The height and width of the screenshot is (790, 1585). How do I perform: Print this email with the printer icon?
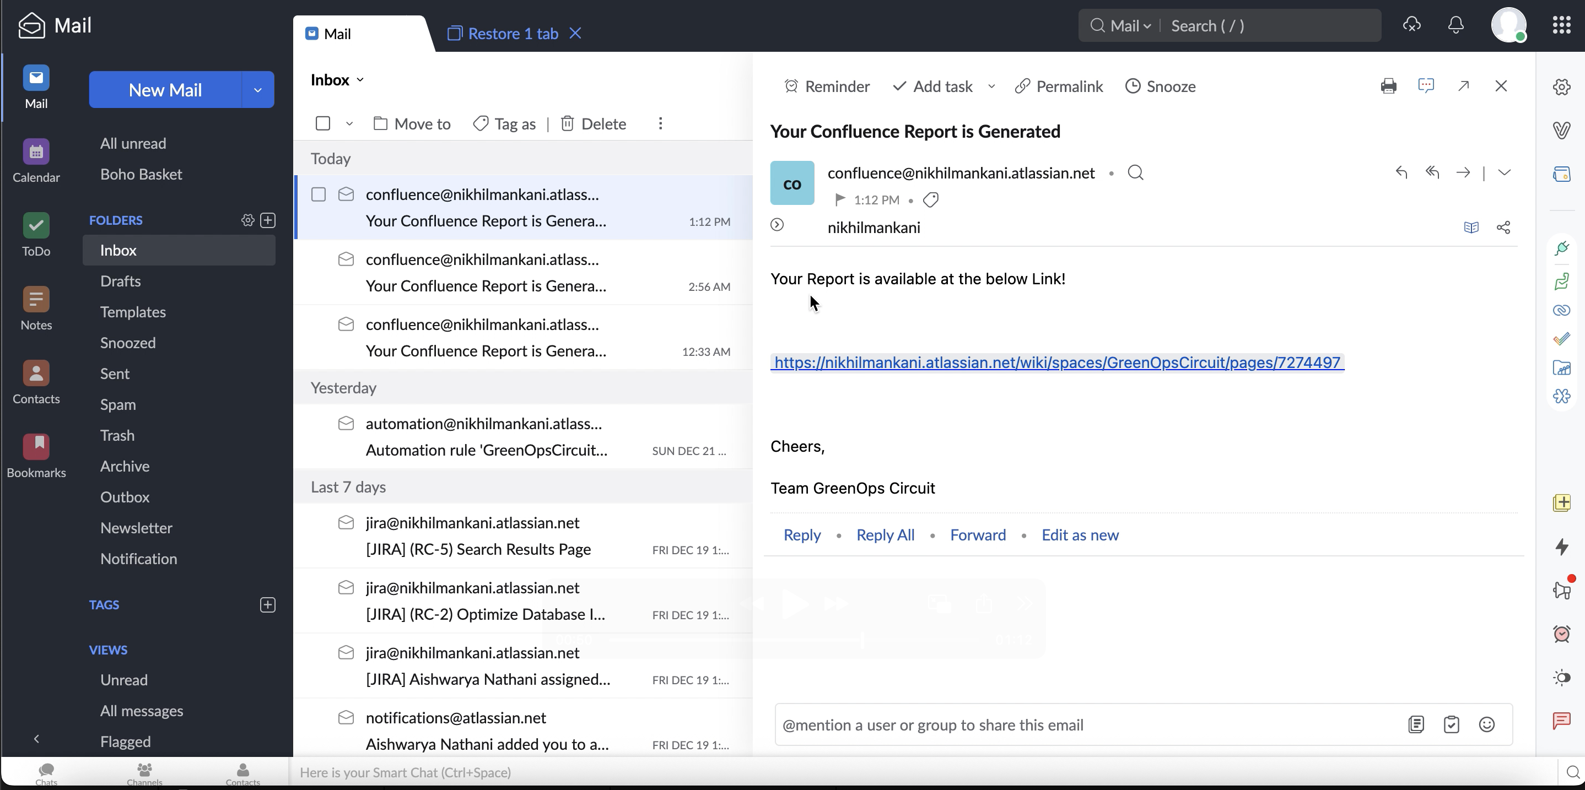coord(1388,86)
